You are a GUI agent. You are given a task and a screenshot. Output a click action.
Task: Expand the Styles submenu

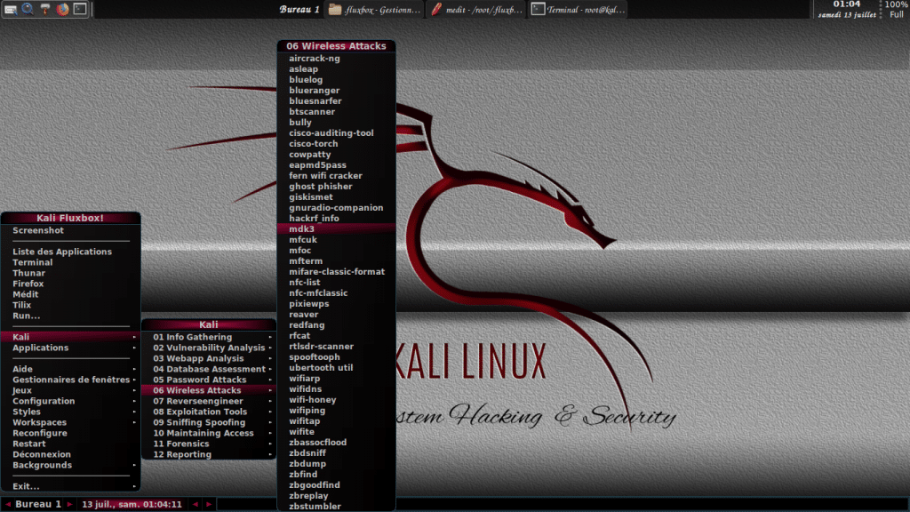coord(71,412)
